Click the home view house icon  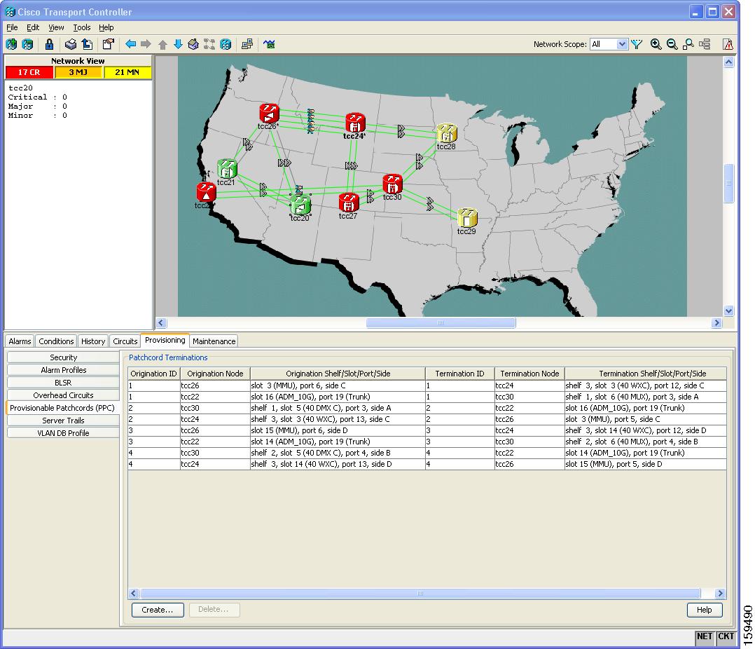click(x=193, y=44)
